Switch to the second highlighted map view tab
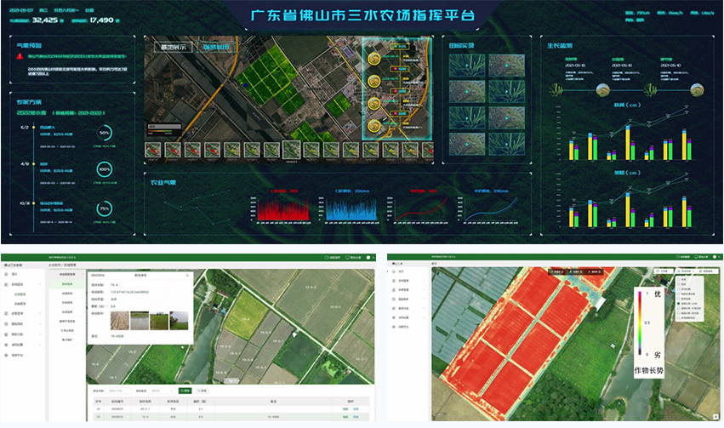The height and width of the screenshot is (428, 724). pos(214,47)
